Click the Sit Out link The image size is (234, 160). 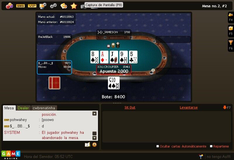[130, 107]
